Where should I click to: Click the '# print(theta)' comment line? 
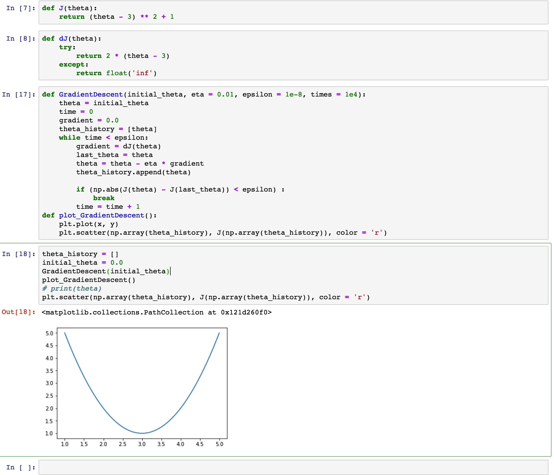point(72,289)
